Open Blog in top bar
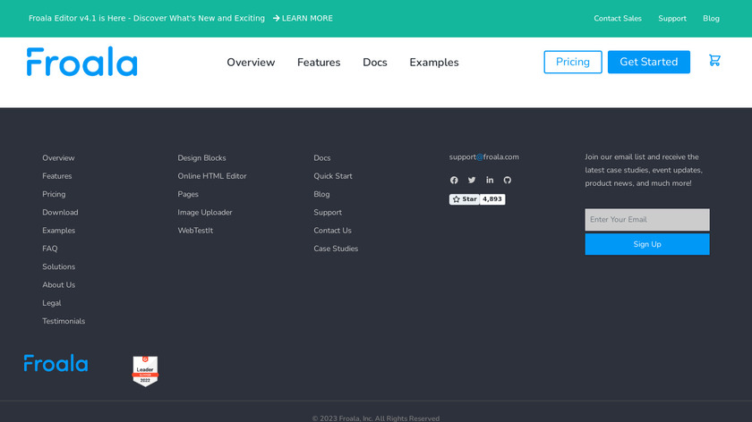The height and width of the screenshot is (422, 752). (711, 18)
